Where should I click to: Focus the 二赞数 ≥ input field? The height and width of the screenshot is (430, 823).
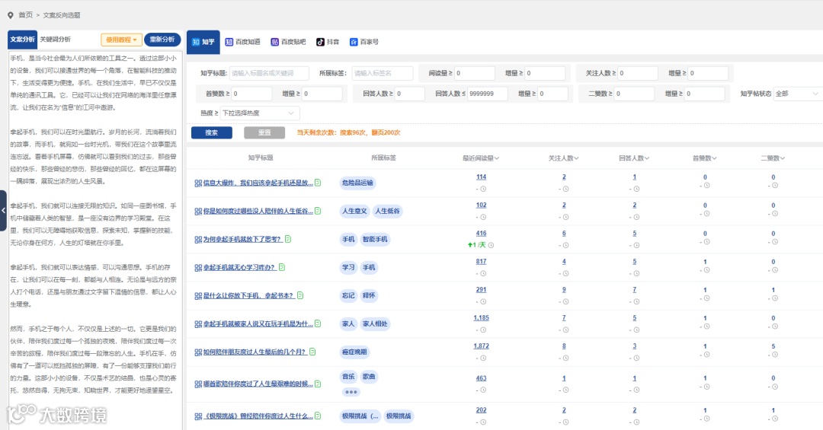pos(634,94)
